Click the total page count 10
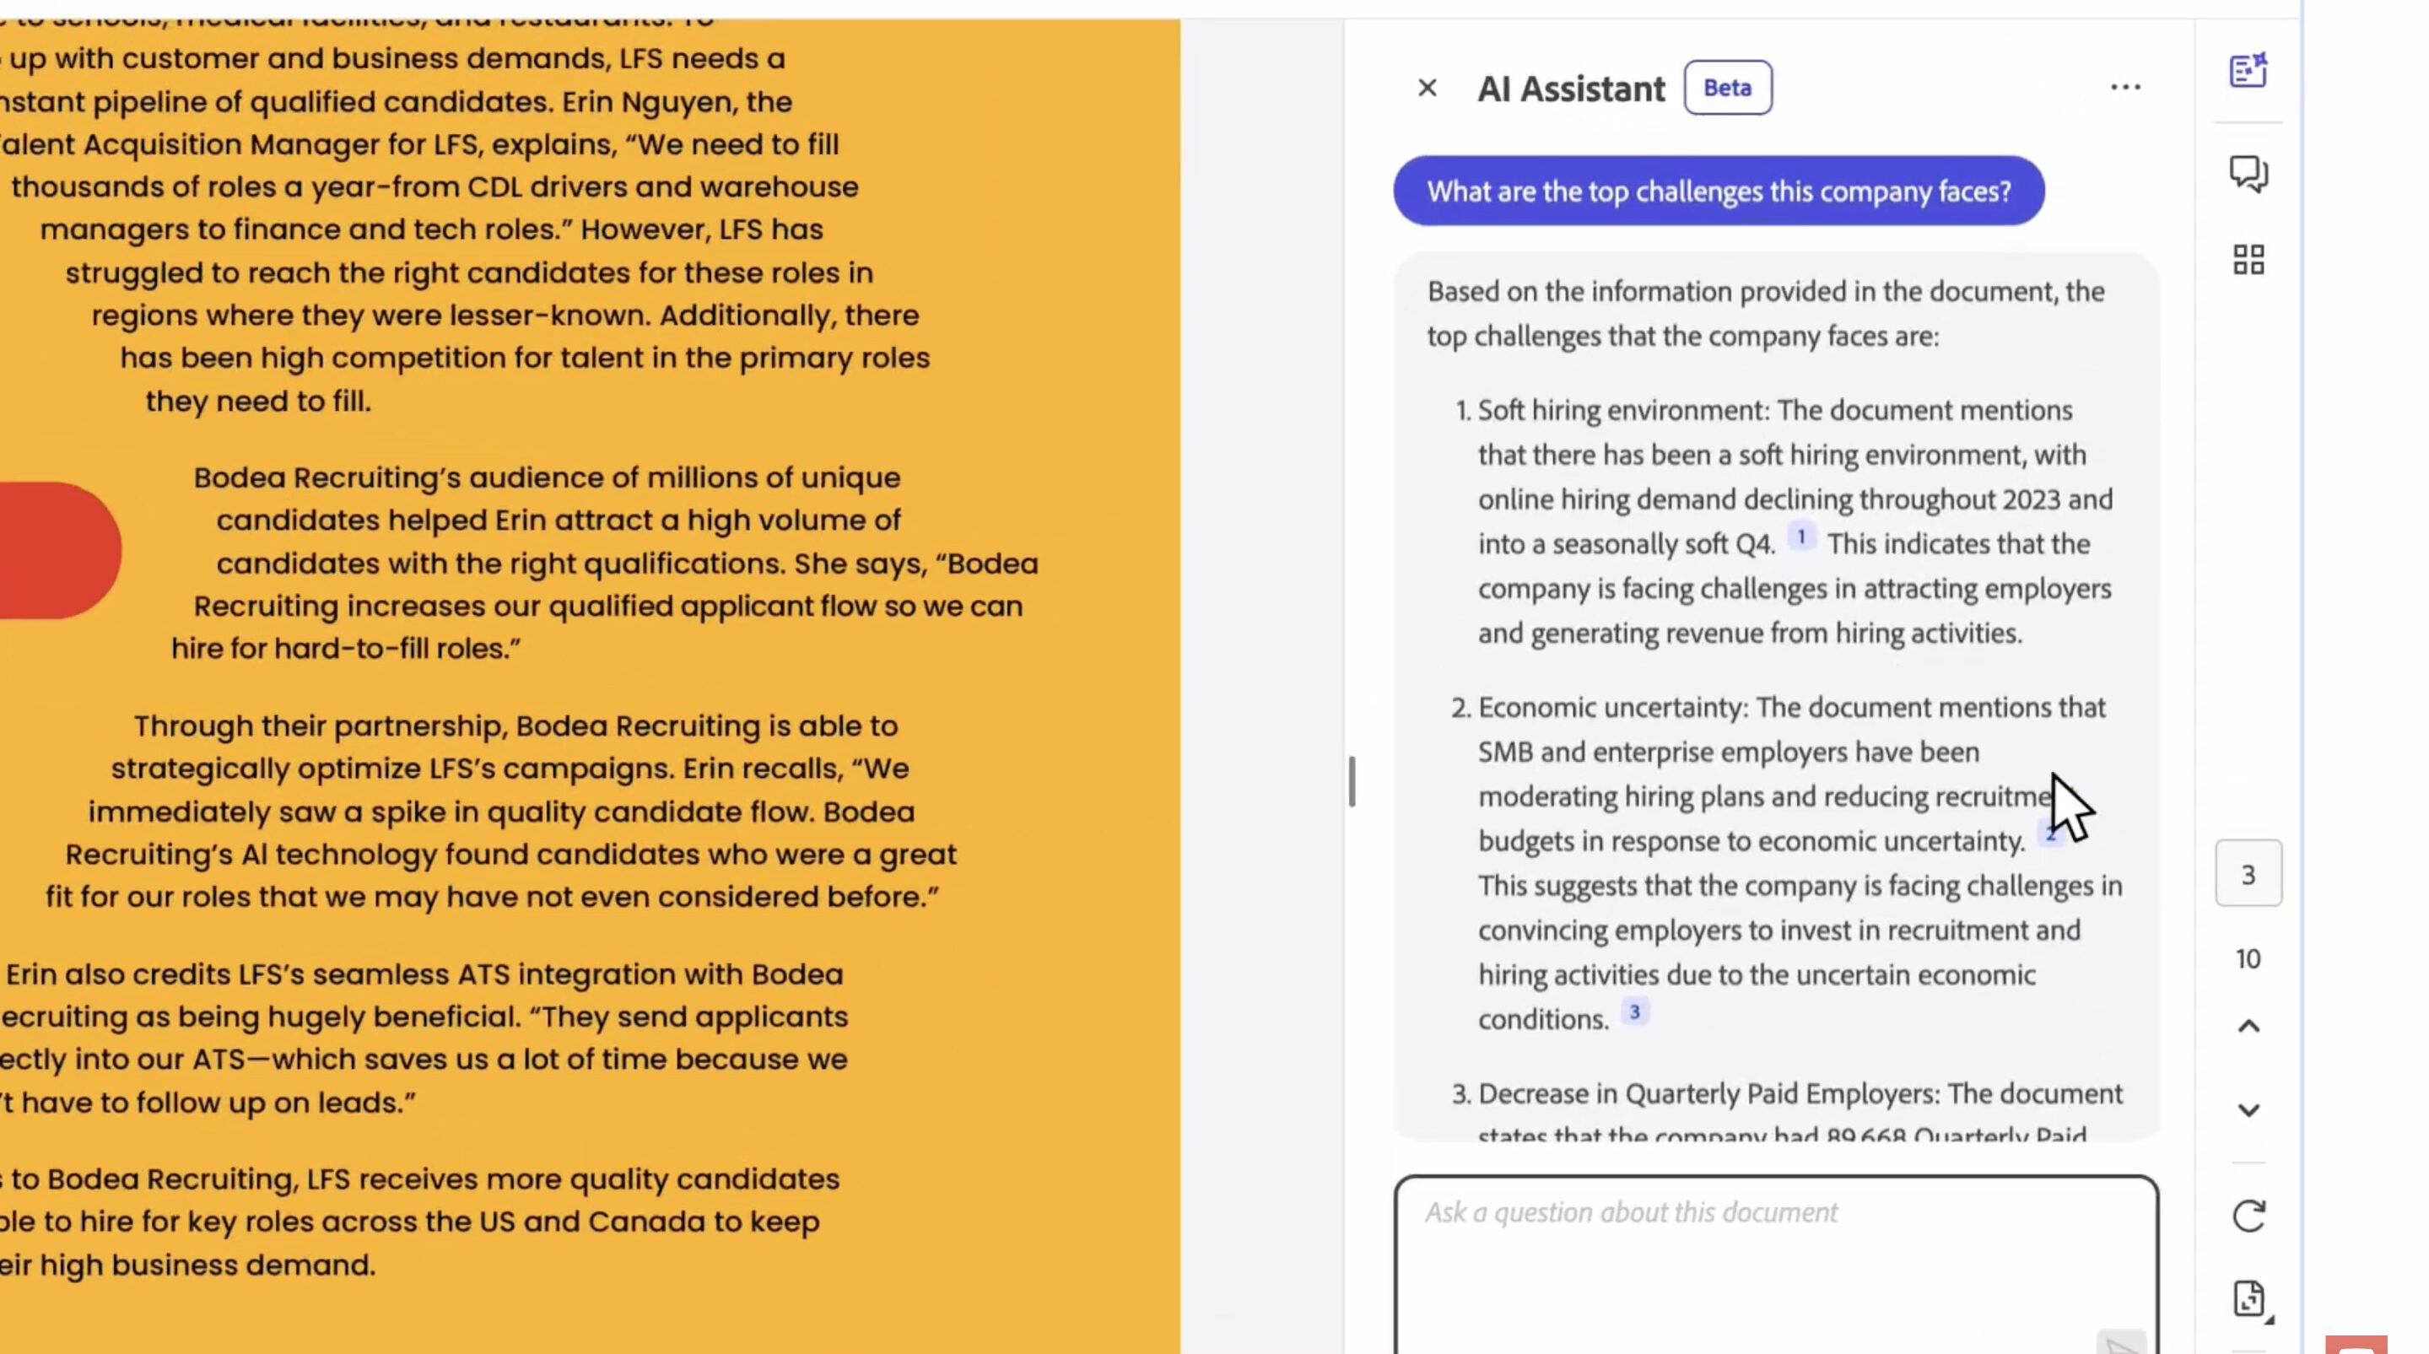The width and height of the screenshot is (2429, 1354). tap(2248, 959)
